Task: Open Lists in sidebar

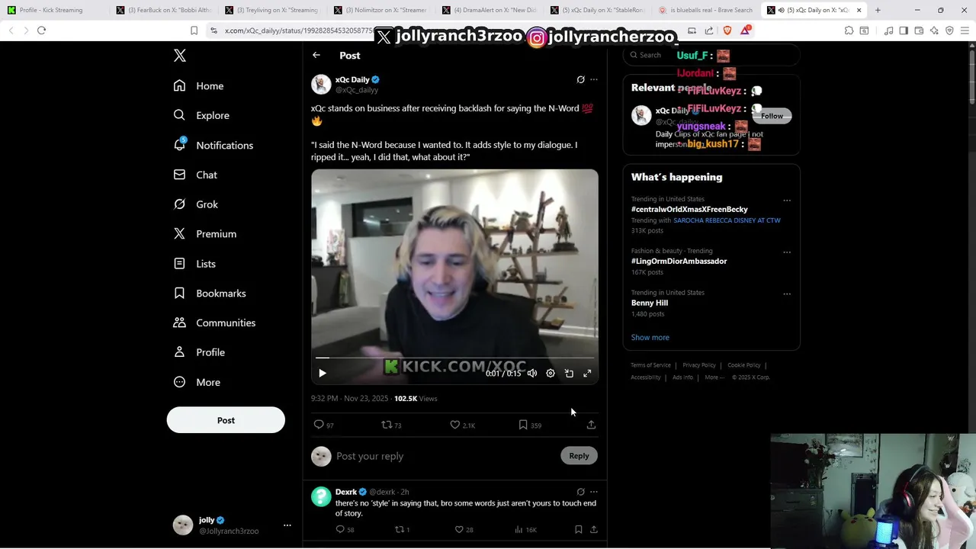Action: (195, 264)
